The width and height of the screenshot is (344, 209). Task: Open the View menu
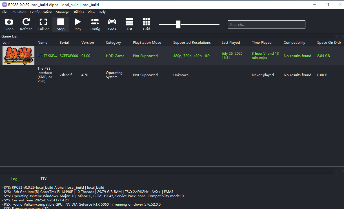pos(92,12)
